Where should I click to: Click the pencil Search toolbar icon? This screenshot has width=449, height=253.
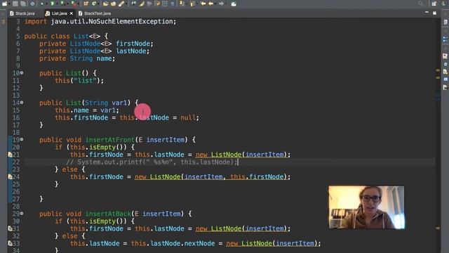point(121,4)
